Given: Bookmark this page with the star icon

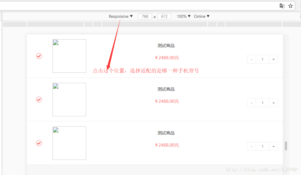Looking at the screenshot, I should point(290,6).
